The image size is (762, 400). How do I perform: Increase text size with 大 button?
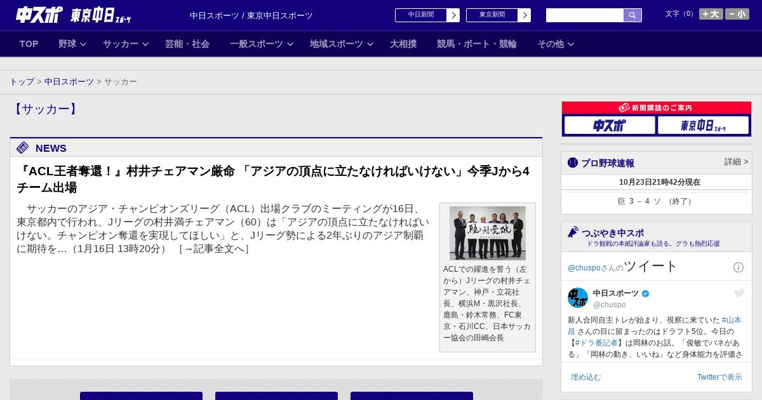tap(711, 14)
